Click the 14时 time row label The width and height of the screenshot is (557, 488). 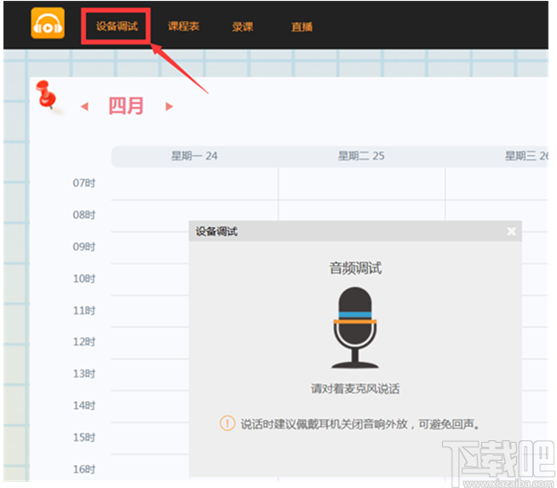[x=84, y=405]
